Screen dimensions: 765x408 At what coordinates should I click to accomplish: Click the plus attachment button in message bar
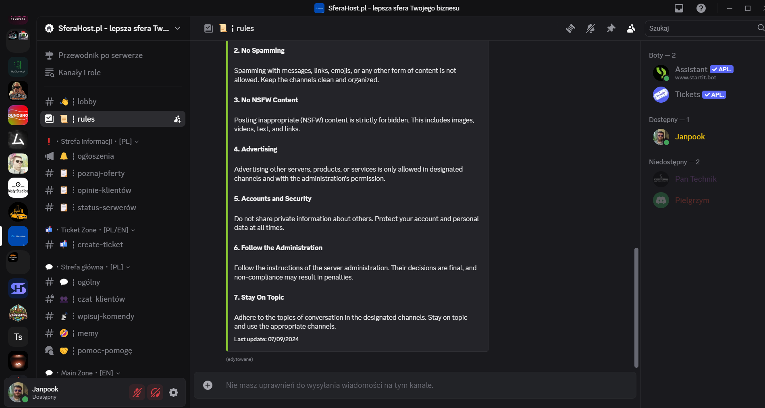(x=208, y=385)
